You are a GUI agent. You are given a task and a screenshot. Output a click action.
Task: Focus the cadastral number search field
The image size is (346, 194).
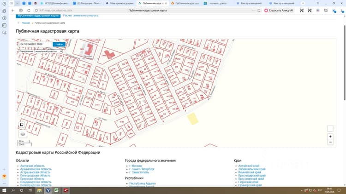(x=36, y=44)
